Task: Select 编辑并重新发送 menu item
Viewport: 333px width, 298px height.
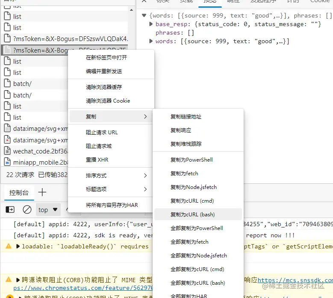Action: (x=111, y=71)
